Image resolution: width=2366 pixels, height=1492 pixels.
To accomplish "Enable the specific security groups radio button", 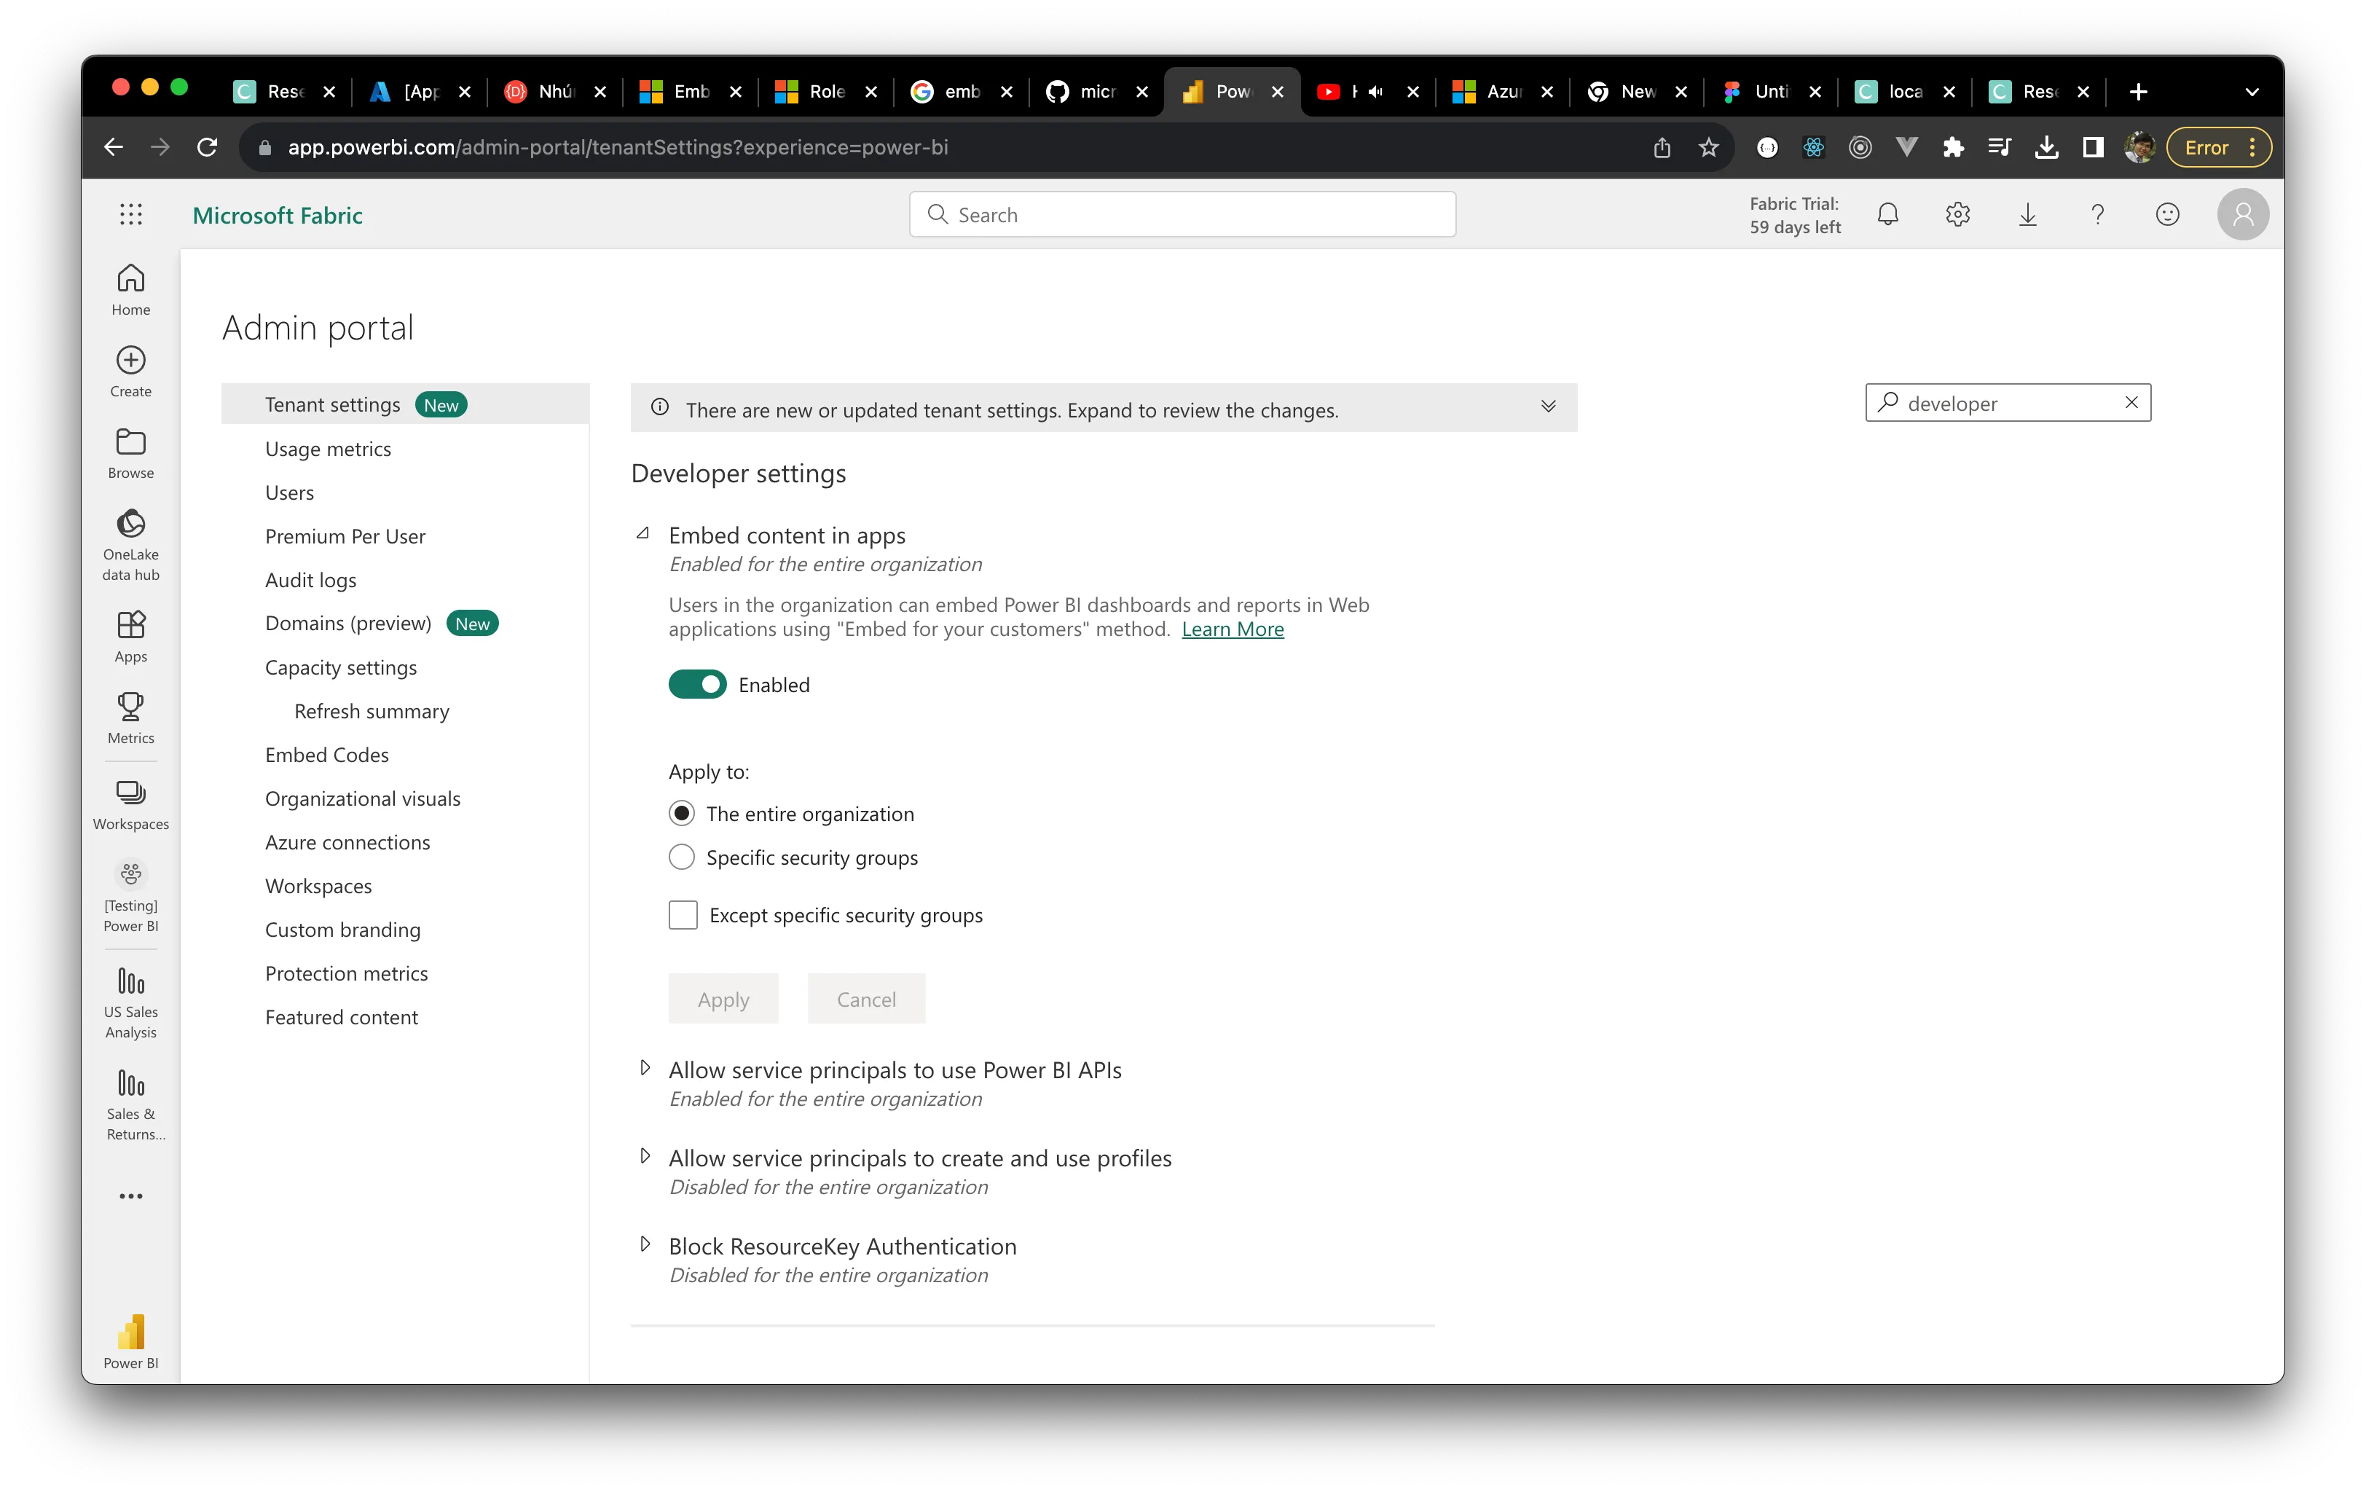I will 682,856.
